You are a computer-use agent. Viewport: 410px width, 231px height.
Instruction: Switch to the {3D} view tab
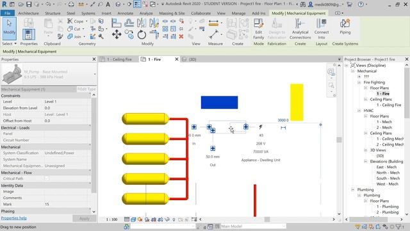tap(192, 60)
